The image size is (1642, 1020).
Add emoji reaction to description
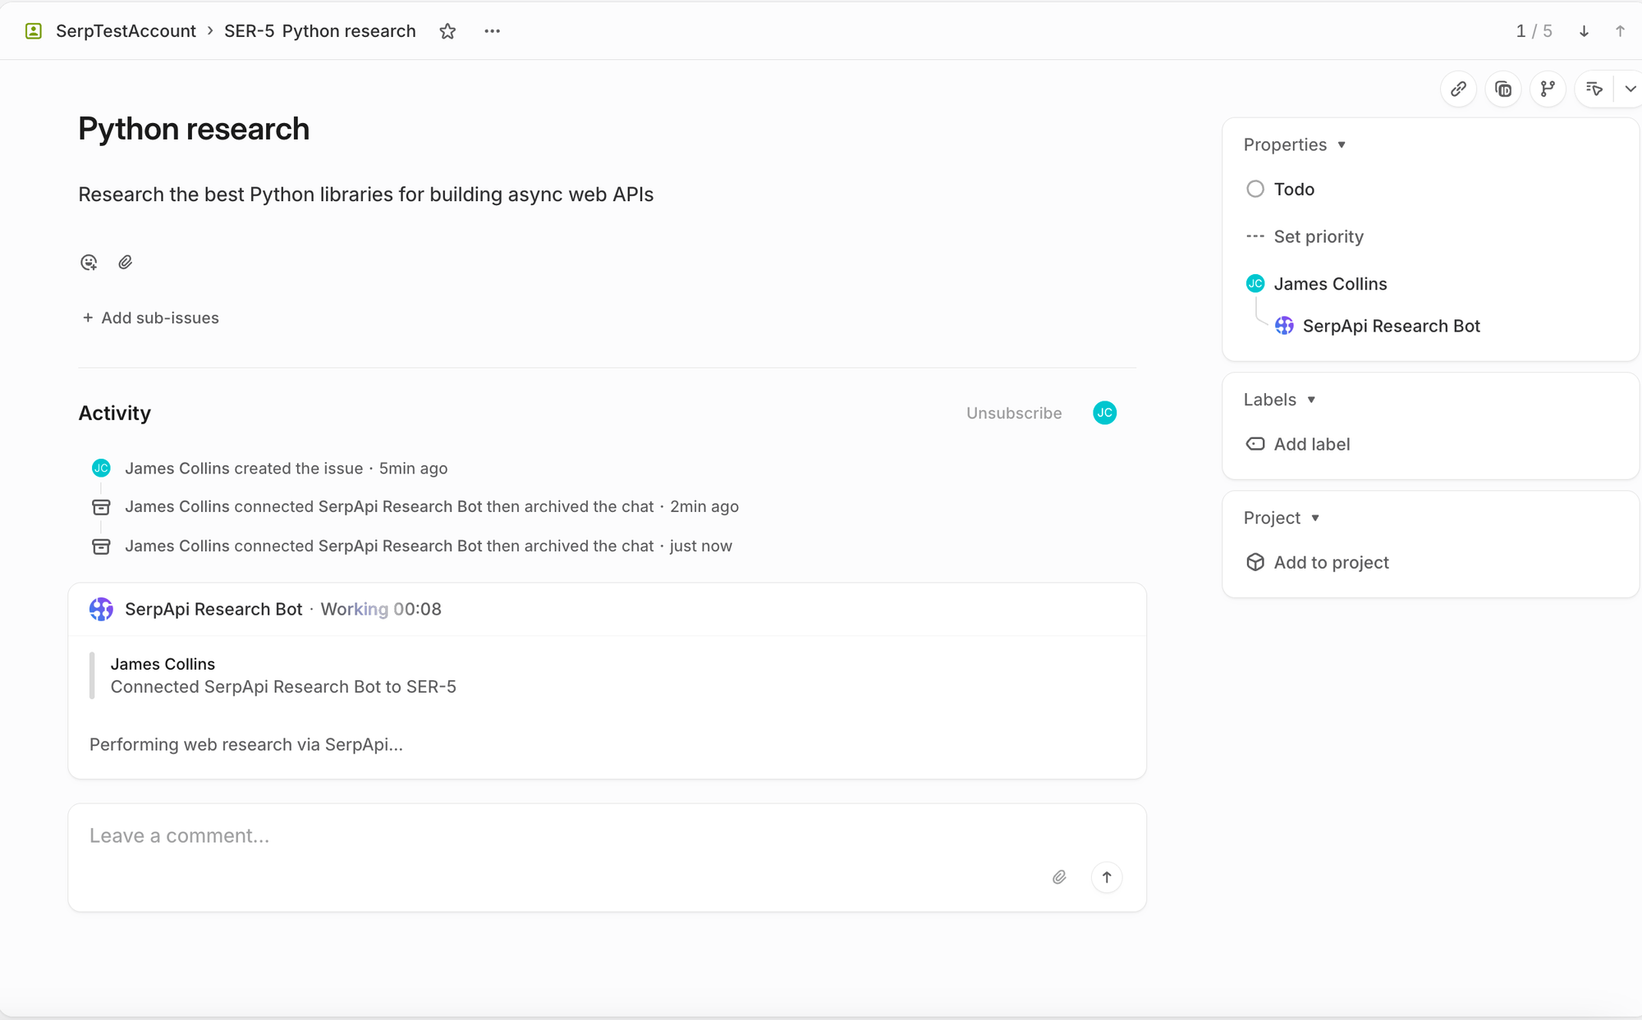coord(89,263)
